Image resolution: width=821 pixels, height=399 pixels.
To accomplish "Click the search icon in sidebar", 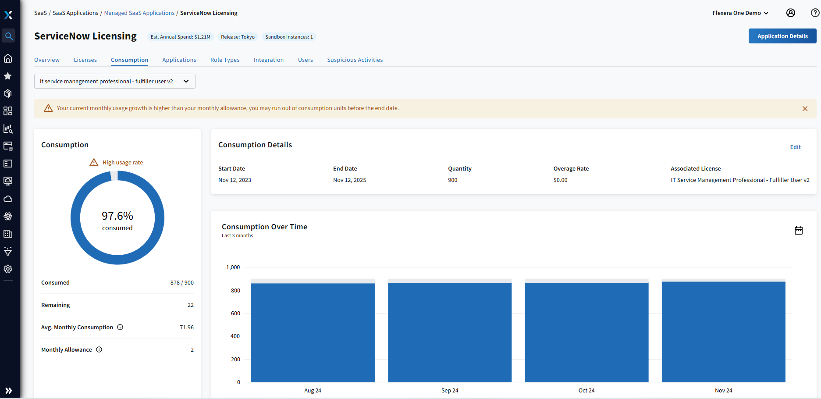I will [x=8, y=36].
